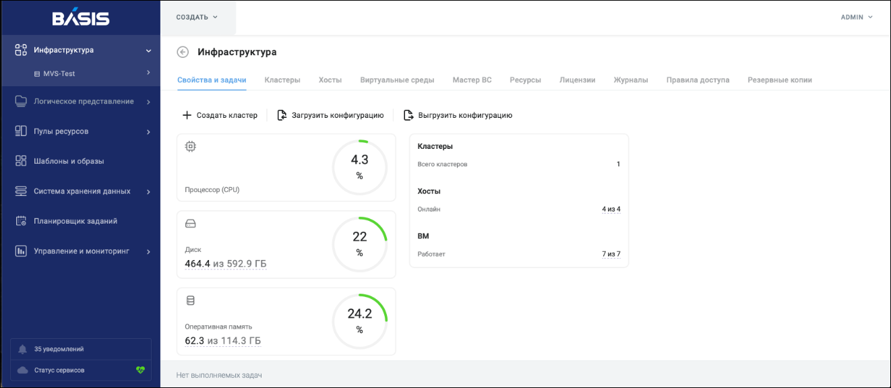
Task: Click the green heart service status icon
Action: tap(140, 370)
